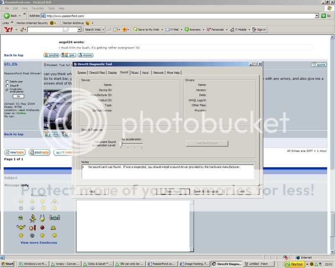Click the red ball emoticon
Viewport: 335px width, 268px height.
pos(42,228)
